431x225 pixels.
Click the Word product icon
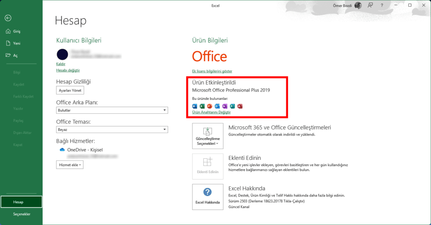point(194,106)
